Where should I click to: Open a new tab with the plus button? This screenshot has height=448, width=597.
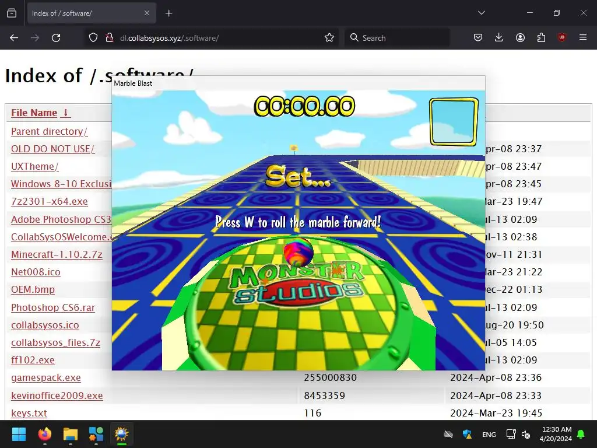tap(168, 13)
